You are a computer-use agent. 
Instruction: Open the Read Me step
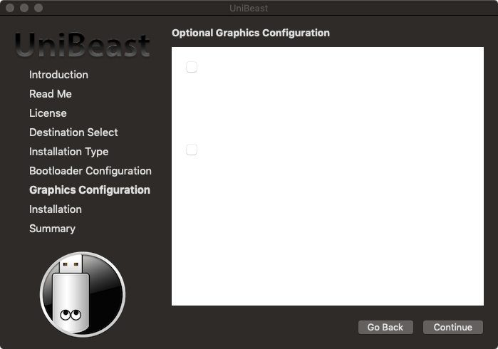pyautogui.click(x=51, y=94)
